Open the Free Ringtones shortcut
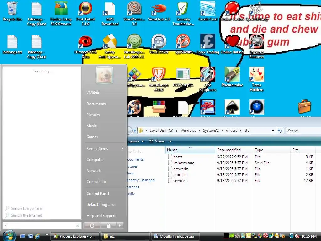This screenshot has width=321, height=241. (x=208, y=79)
